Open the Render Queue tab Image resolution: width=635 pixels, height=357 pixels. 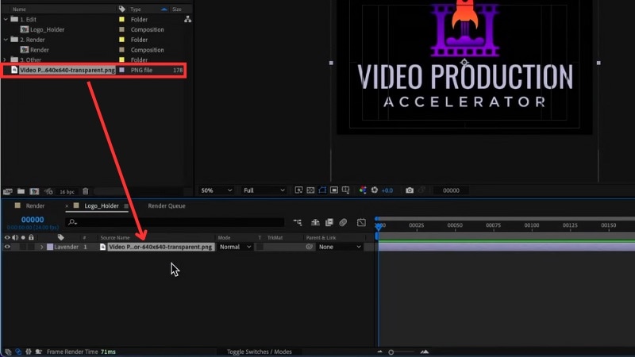click(167, 206)
